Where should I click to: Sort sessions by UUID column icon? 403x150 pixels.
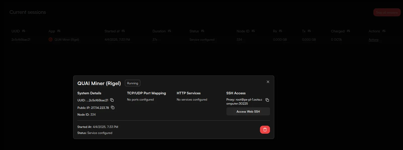click(24, 31)
